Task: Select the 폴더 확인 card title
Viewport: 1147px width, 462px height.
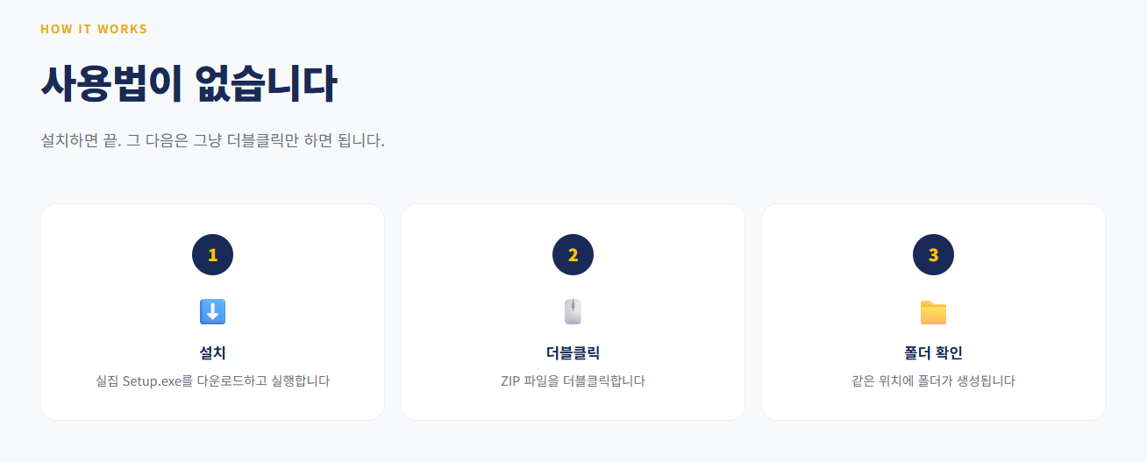Action: coord(933,353)
